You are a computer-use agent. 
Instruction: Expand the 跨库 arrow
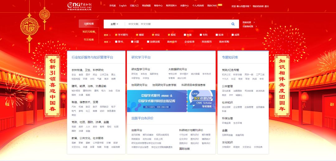tap(110, 35)
